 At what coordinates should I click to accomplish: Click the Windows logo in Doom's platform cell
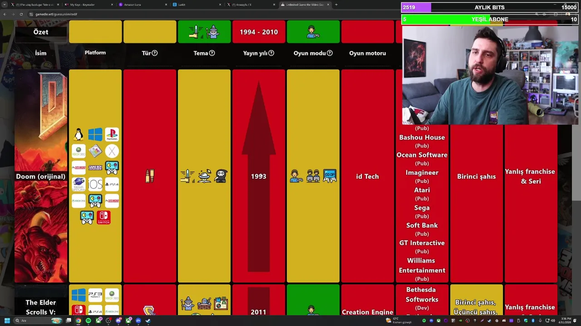pyautogui.click(x=95, y=134)
